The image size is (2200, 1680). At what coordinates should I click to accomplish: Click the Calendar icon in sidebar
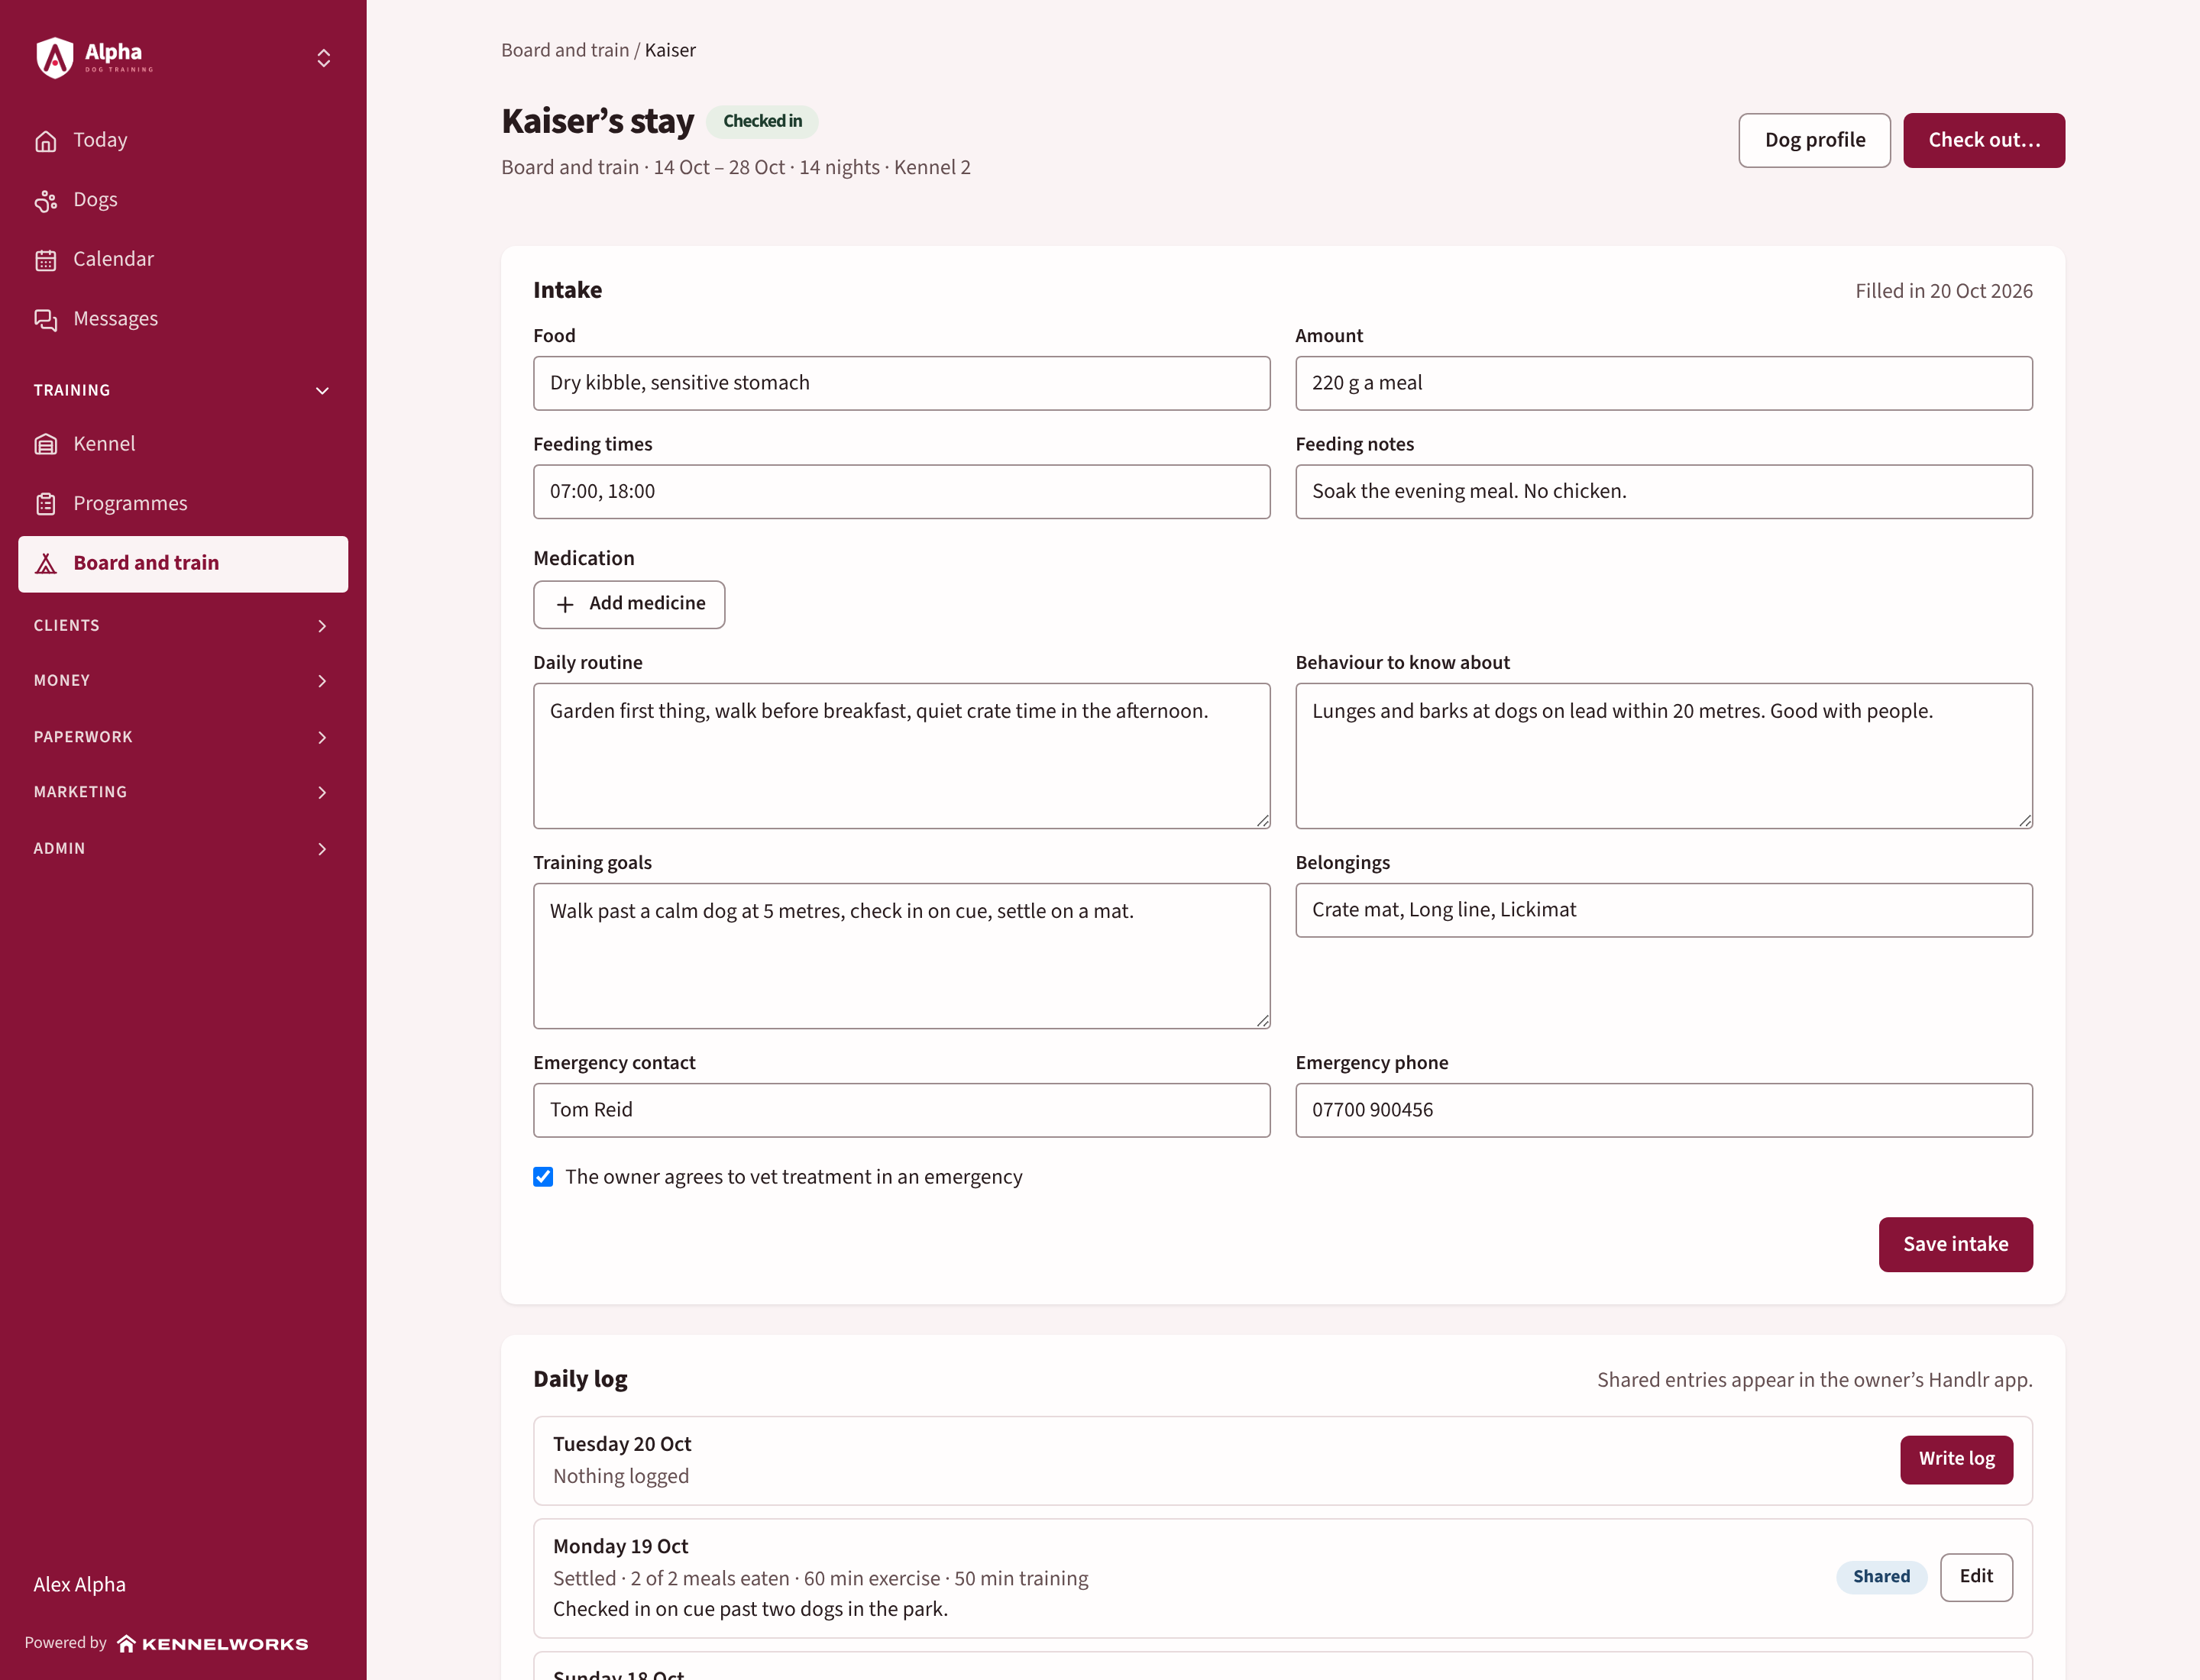(x=46, y=260)
